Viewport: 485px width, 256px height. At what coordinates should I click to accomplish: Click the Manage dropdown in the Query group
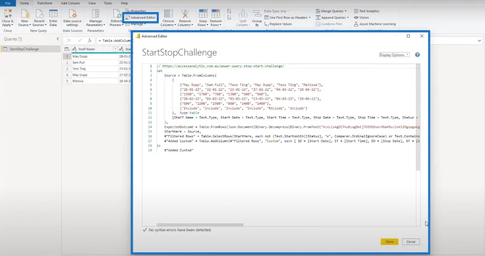pos(136,24)
